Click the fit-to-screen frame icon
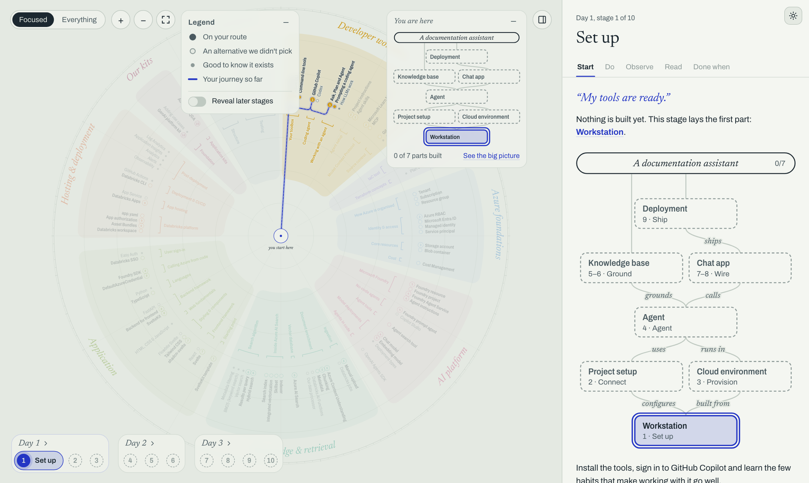 166,20
